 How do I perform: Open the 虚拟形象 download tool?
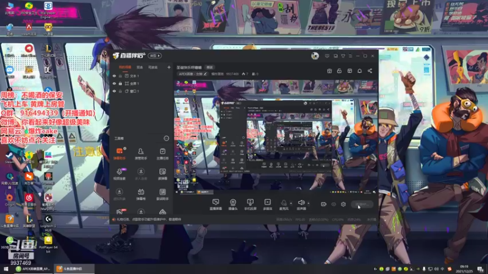coord(120,194)
